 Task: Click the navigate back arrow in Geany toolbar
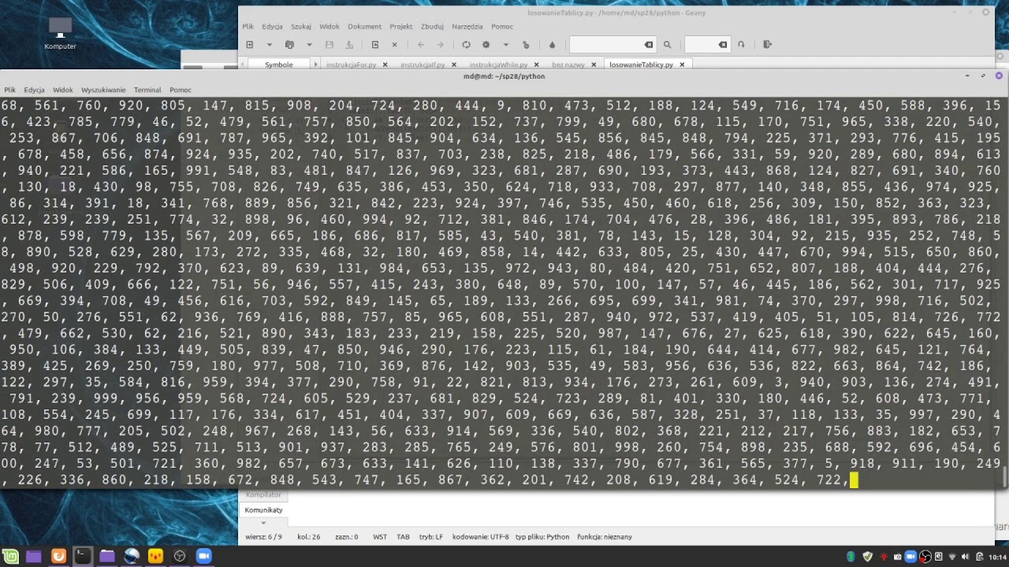[421, 45]
